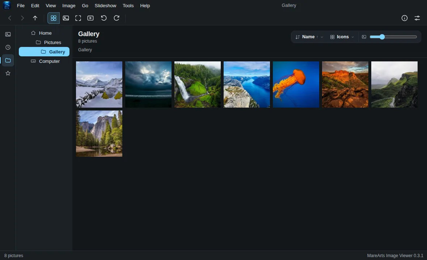Image resolution: width=427 pixels, height=260 pixels.
Task: Select the snowy mountain thumbnail
Action: coord(99,84)
